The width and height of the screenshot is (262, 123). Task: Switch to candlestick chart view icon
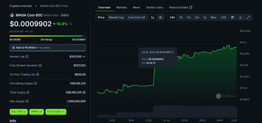point(161,17)
